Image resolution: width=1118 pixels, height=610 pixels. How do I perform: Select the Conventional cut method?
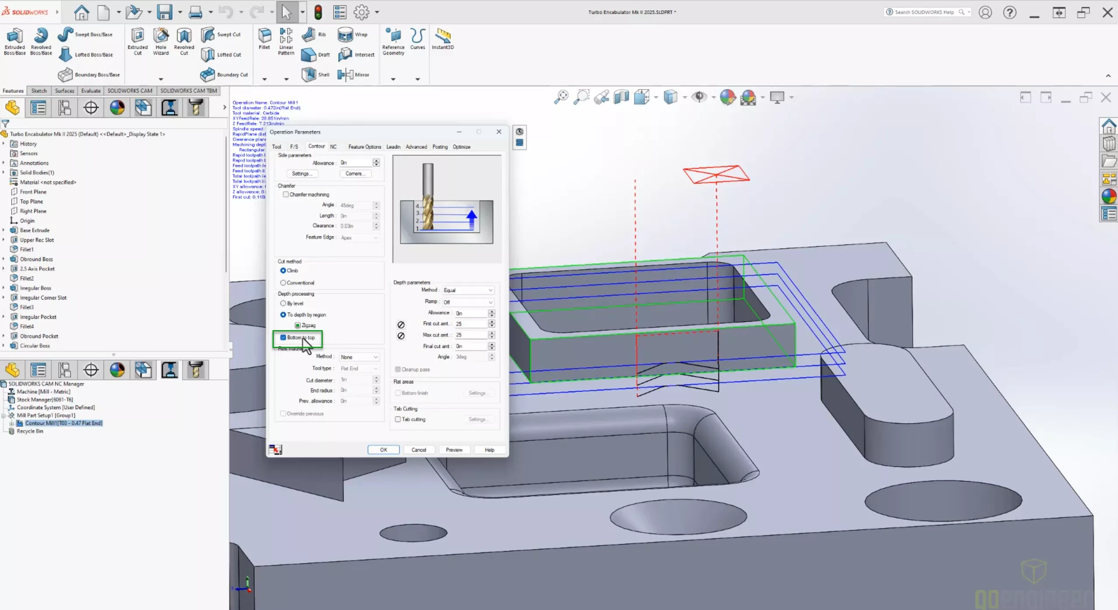[283, 283]
